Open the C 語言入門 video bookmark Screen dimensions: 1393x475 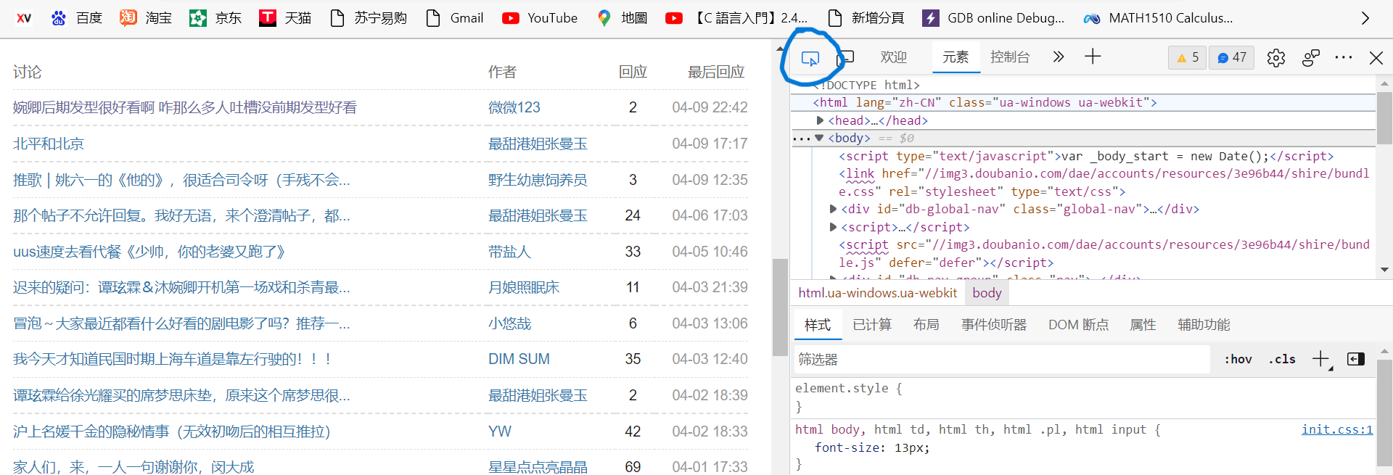[736, 18]
